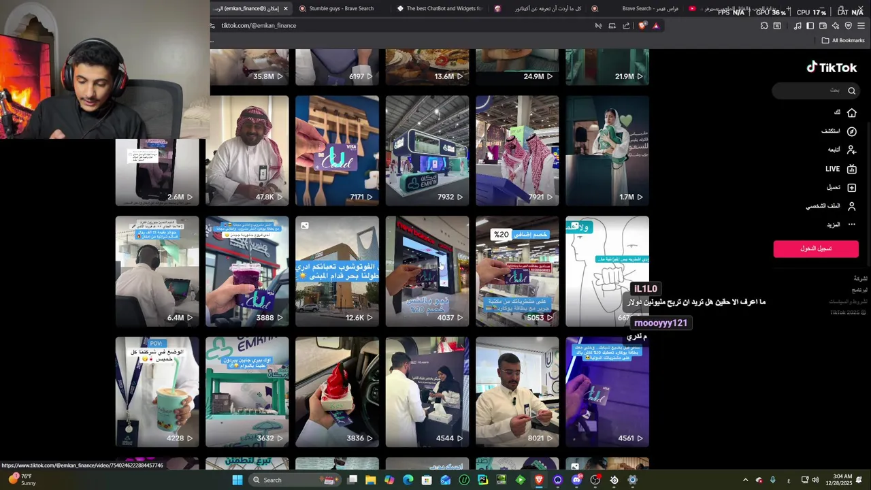Open video thumbnail with 7921 views
871x490 pixels.
point(517,150)
